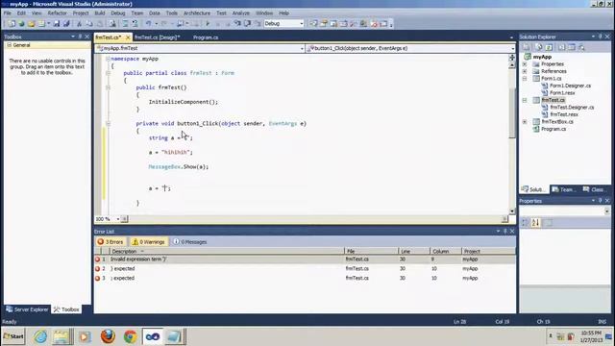The width and height of the screenshot is (615, 346).
Task: Click the Show All Files icon in Solution Explorer
Action: (539, 47)
